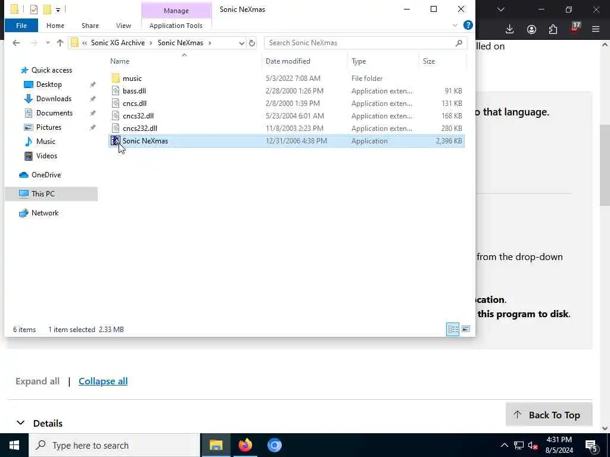Click Expand all on browser page
Screen dimensions: 610x457
[x=38, y=381]
